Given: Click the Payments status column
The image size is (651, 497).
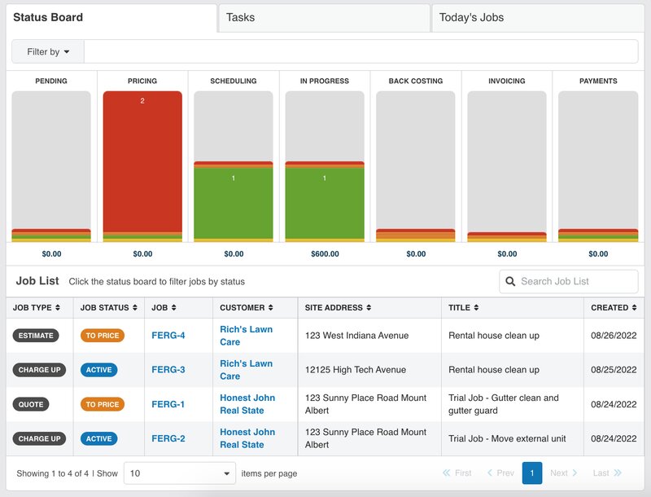Looking at the screenshot, I should [x=598, y=166].
